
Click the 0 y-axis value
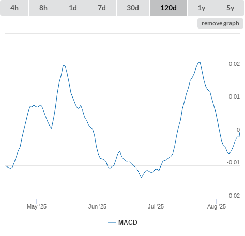tap(238, 130)
